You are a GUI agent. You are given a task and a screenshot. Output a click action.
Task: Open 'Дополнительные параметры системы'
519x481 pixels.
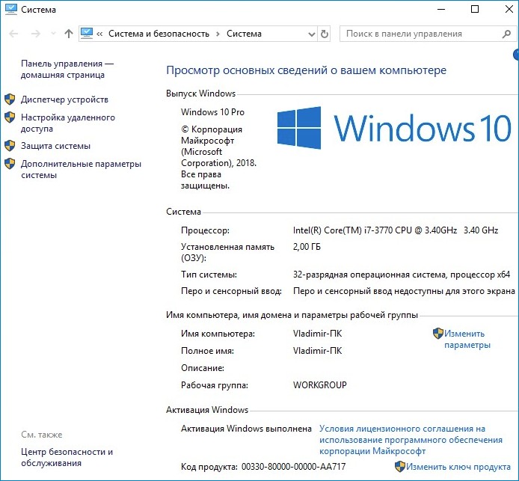(x=81, y=169)
